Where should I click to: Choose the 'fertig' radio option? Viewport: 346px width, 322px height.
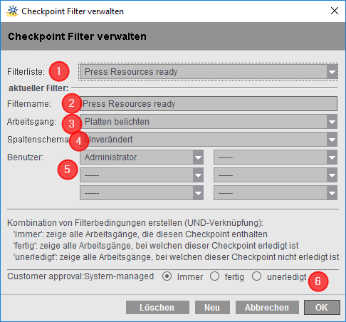point(214,276)
